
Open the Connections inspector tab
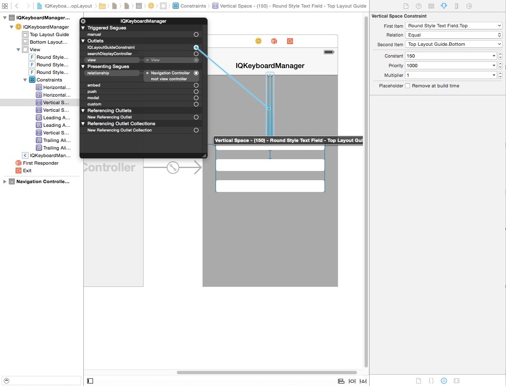pyautogui.click(x=469, y=6)
